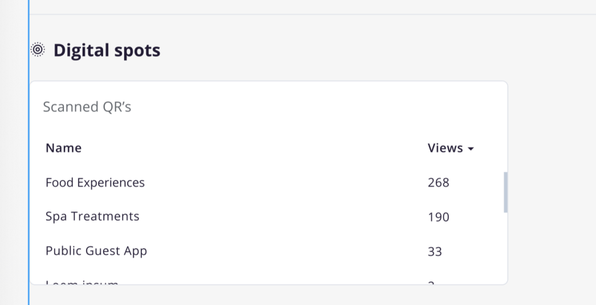Click the last row's partially visible views count
The image size is (596, 305).
tap(431, 282)
